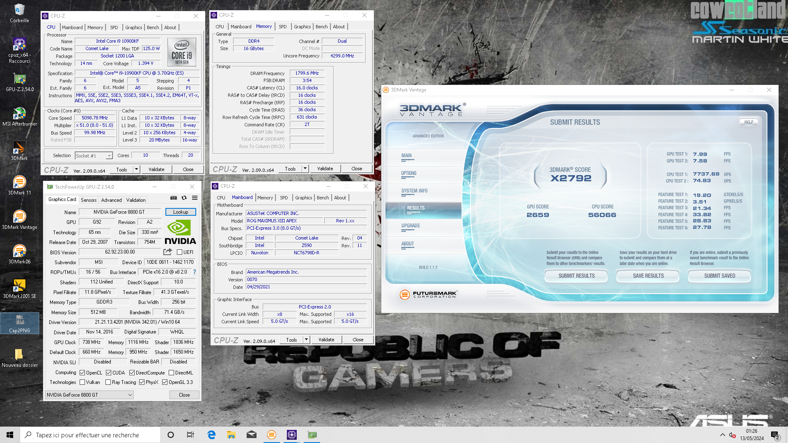Click the GPU-Z BIOS export share icon
Screen dimensions: 788x443
(168, 252)
